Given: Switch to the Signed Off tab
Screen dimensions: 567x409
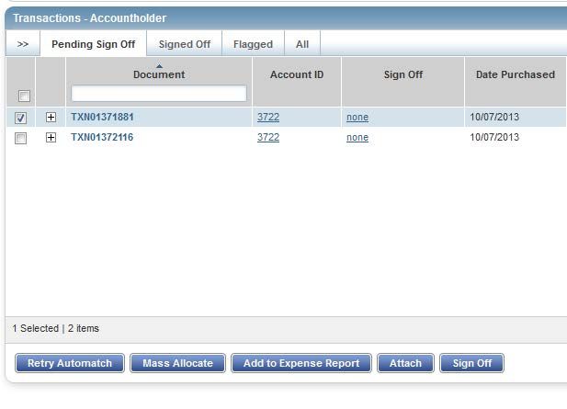Looking at the screenshot, I should [x=184, y=44].
